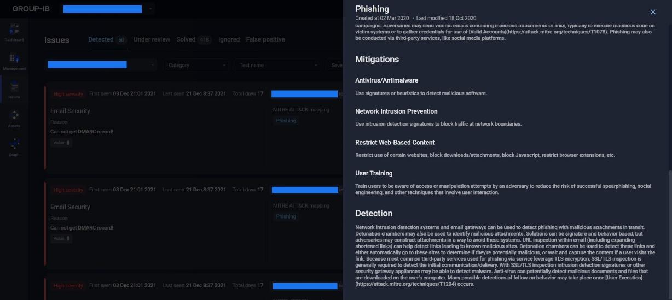
Task: Open the Graph view icon
Action: (x=14, y=146)
